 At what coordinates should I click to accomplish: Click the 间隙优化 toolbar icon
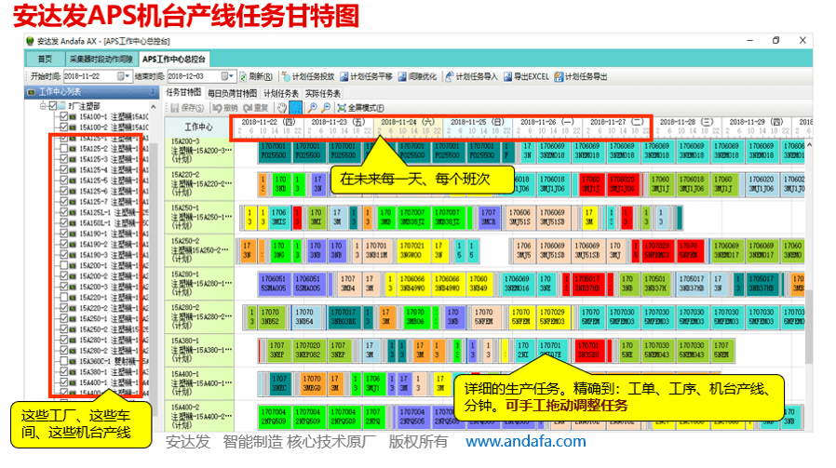[402, 76]
